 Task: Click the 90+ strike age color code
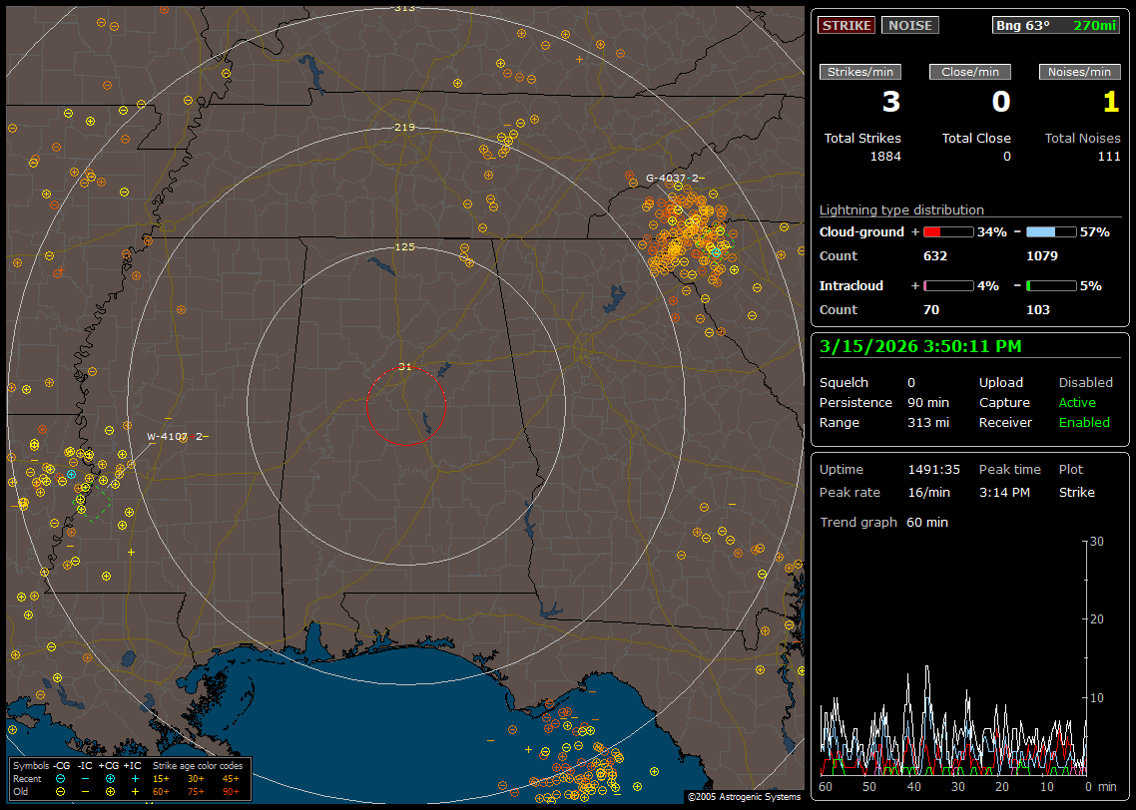click(231, 790)
